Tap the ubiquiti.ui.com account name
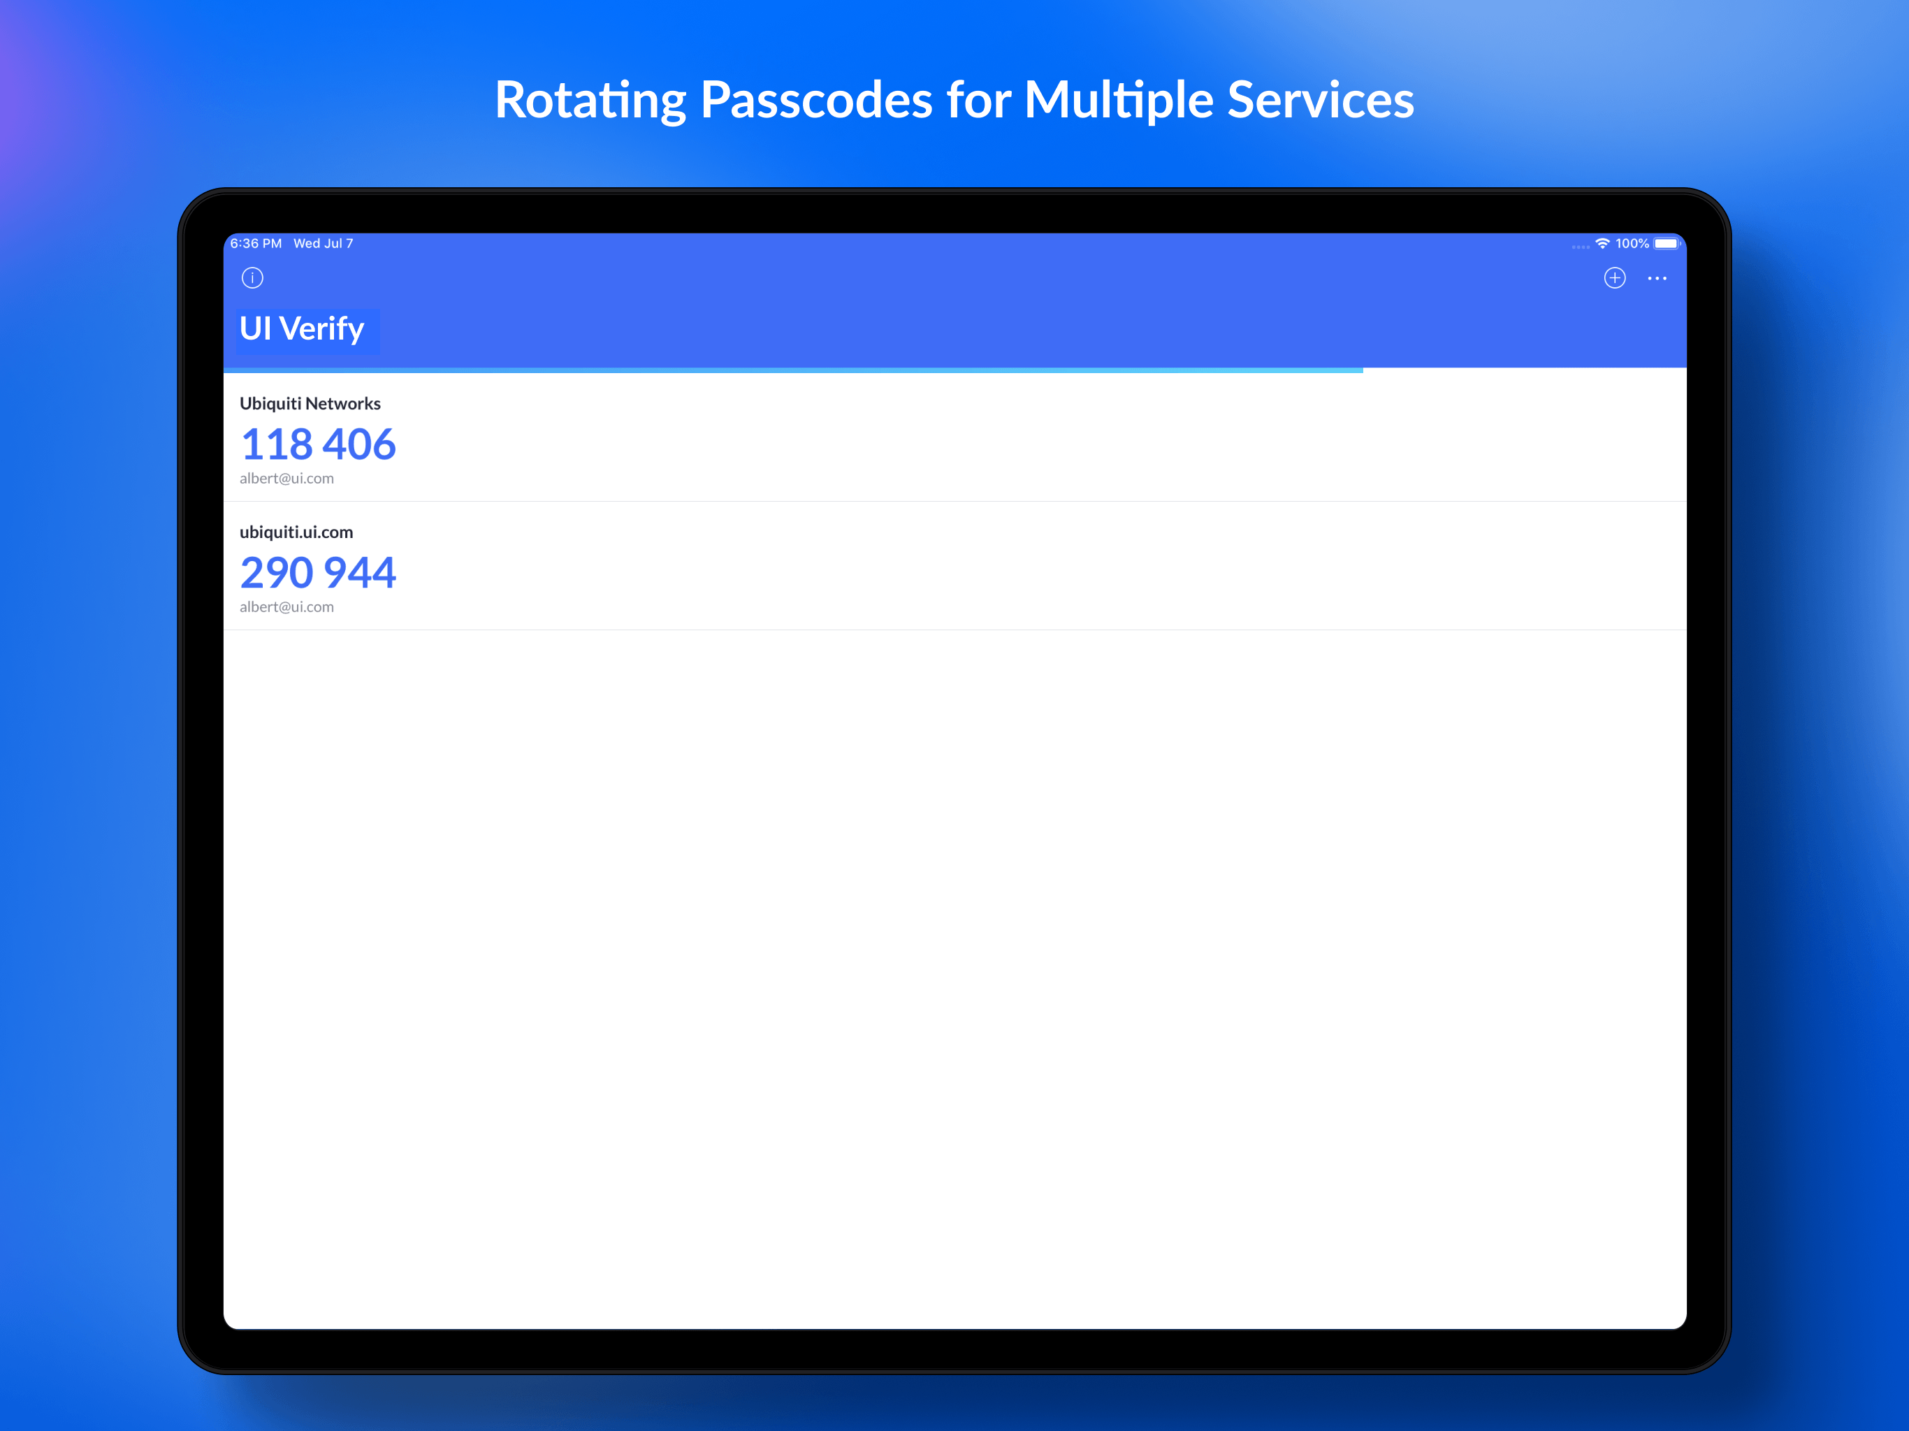Viewport: 1909px width, 1431px height. click(296, 532)
